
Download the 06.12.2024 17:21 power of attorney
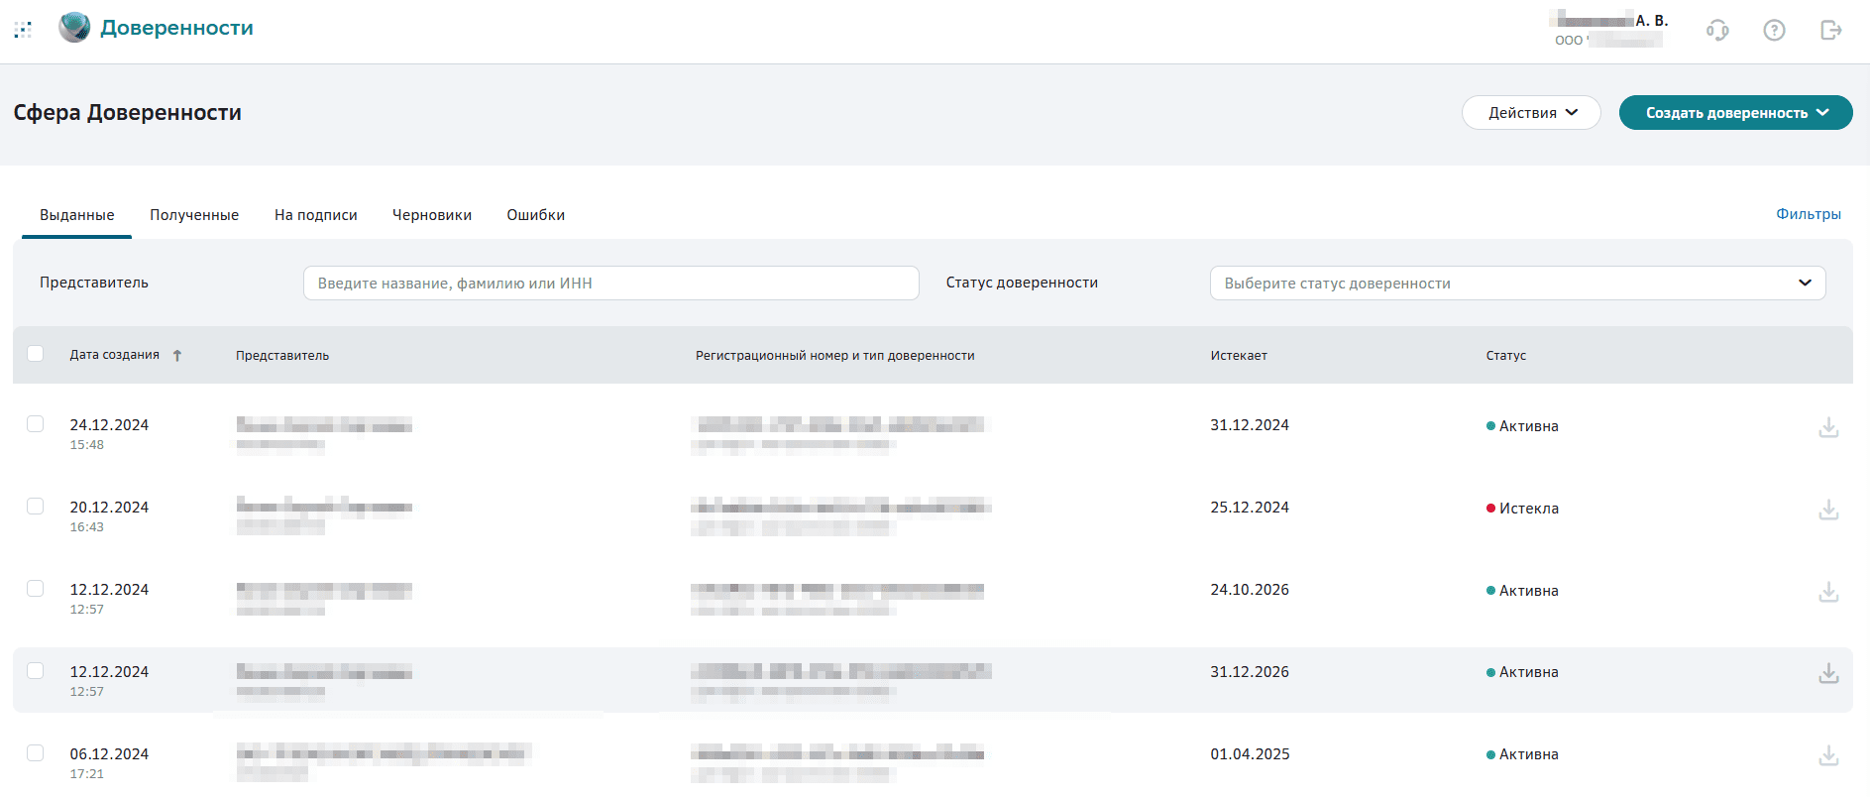1828,756
